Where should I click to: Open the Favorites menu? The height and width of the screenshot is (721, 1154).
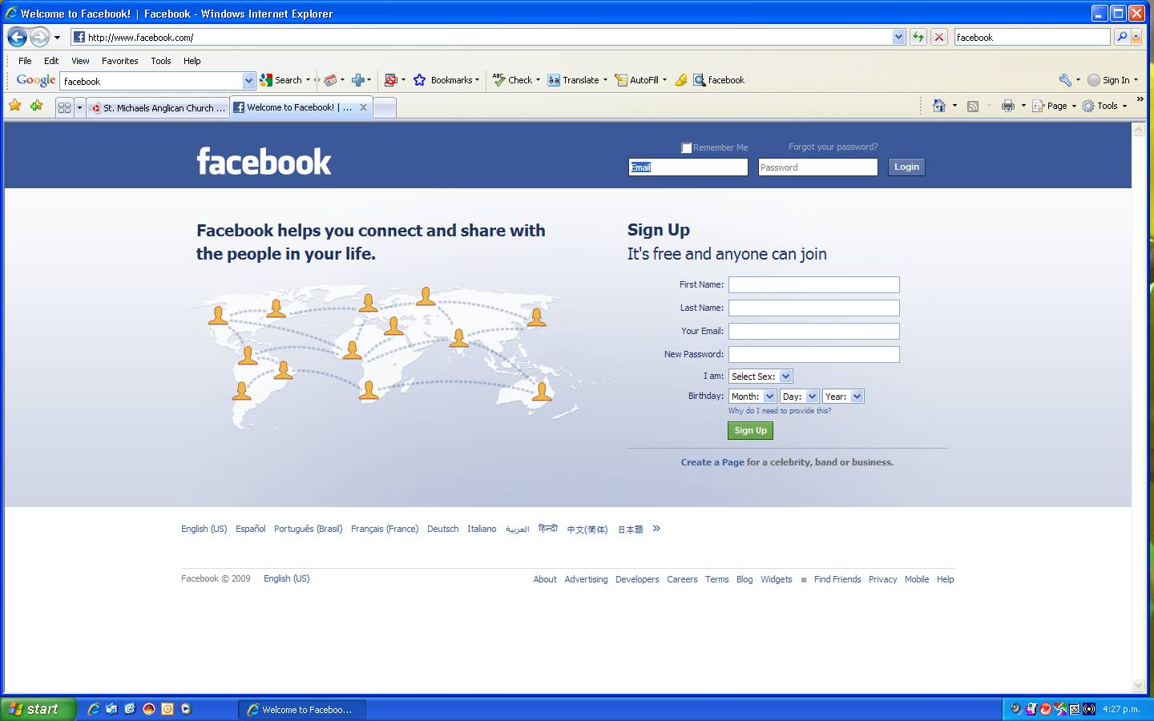119,61
